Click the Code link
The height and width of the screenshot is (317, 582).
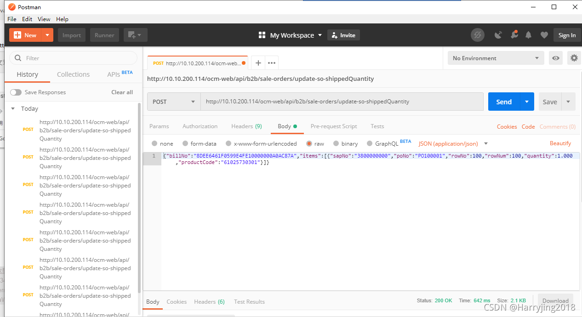click(528, 126)
